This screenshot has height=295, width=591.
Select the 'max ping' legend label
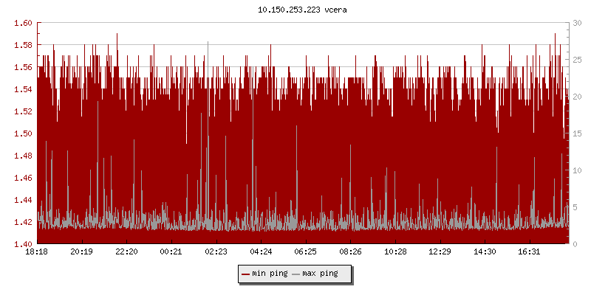[x=320, y=274]
